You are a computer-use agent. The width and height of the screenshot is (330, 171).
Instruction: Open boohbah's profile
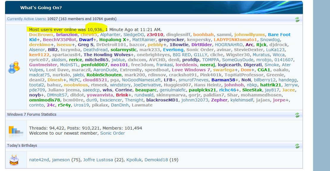click(x=203, y=35)
